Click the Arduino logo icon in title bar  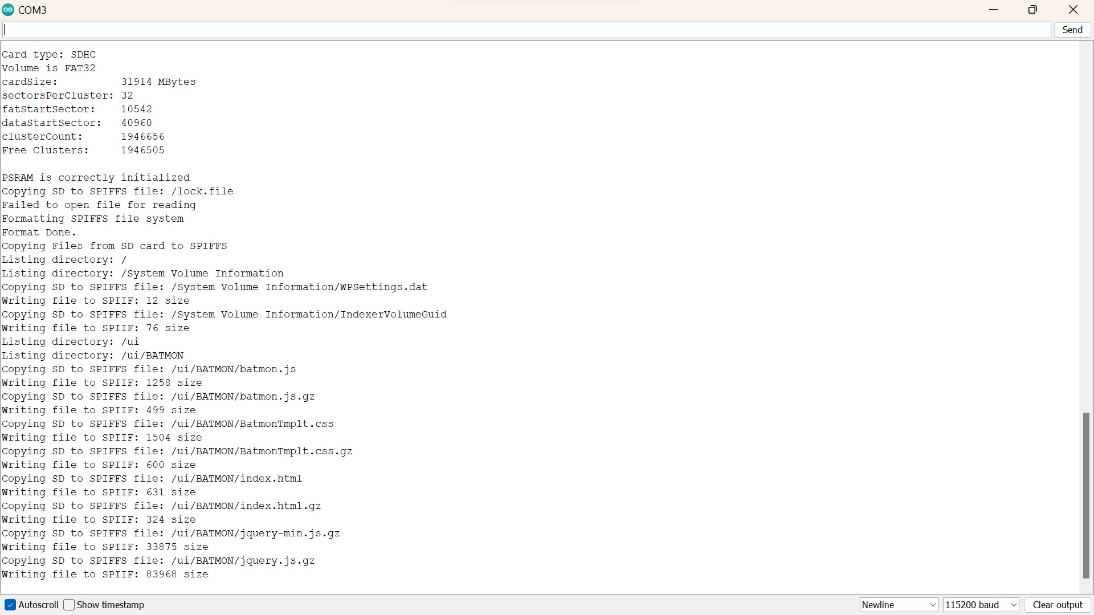8,10
